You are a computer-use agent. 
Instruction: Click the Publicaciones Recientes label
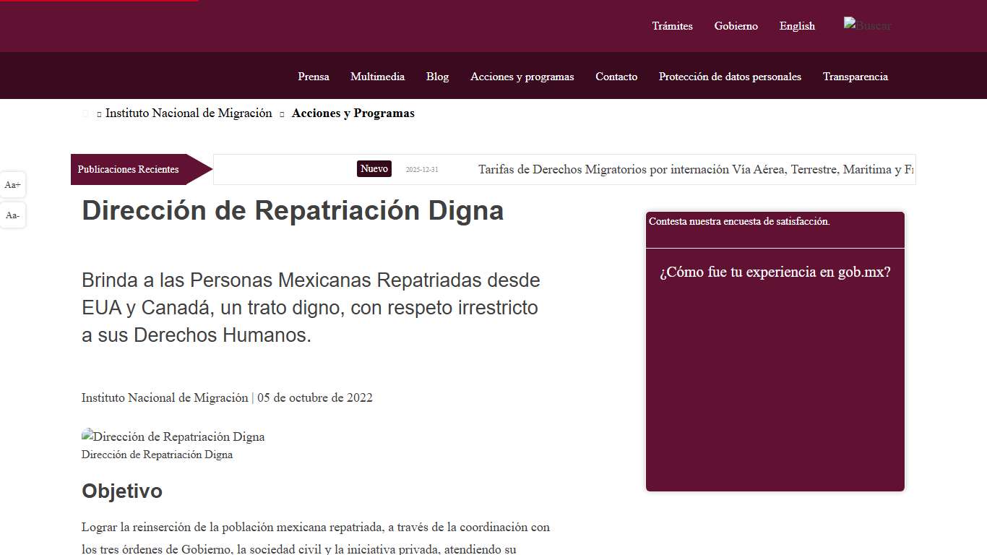(x=129, y=170)
